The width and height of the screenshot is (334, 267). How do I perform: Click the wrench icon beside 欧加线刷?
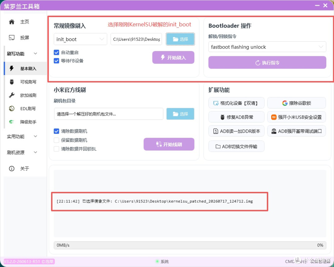(x=11, y=95)
